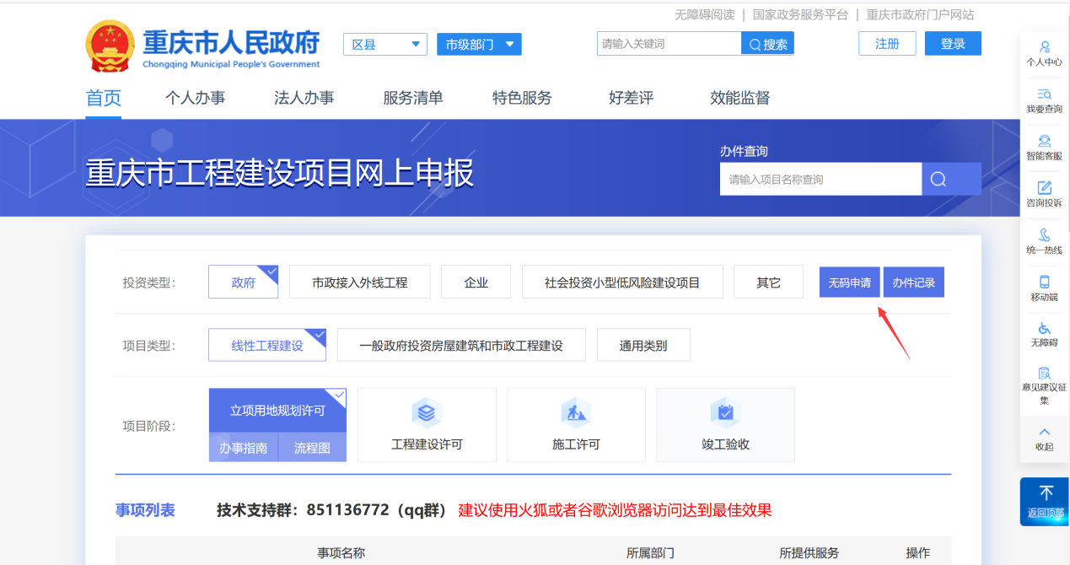Open 个人中心 in right sidebar
Image resolution: width=1070 pixels, height=565 pixels.
tap(1044, 53)
